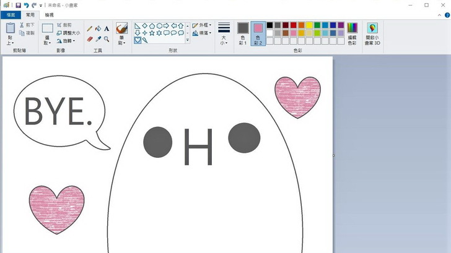
Task: Click the 調整大小 resize button
Action: [68, 33]
